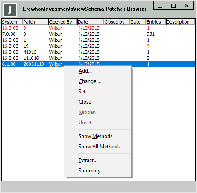Select the patch 111016 row

[98, 58]
